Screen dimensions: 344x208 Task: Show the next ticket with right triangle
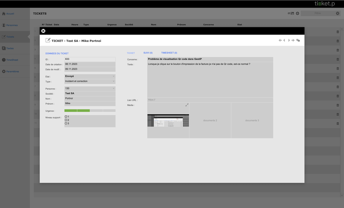click(x=289, y=40)
